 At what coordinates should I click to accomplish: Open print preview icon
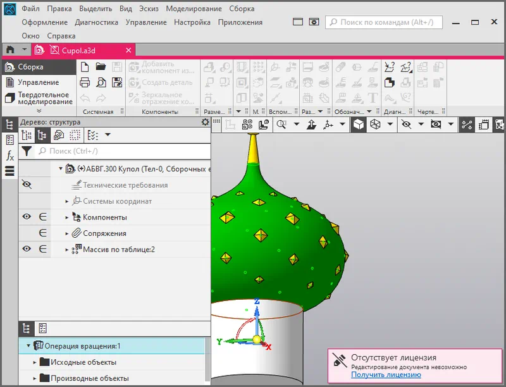pyautogui.click(x=101, y=83)
